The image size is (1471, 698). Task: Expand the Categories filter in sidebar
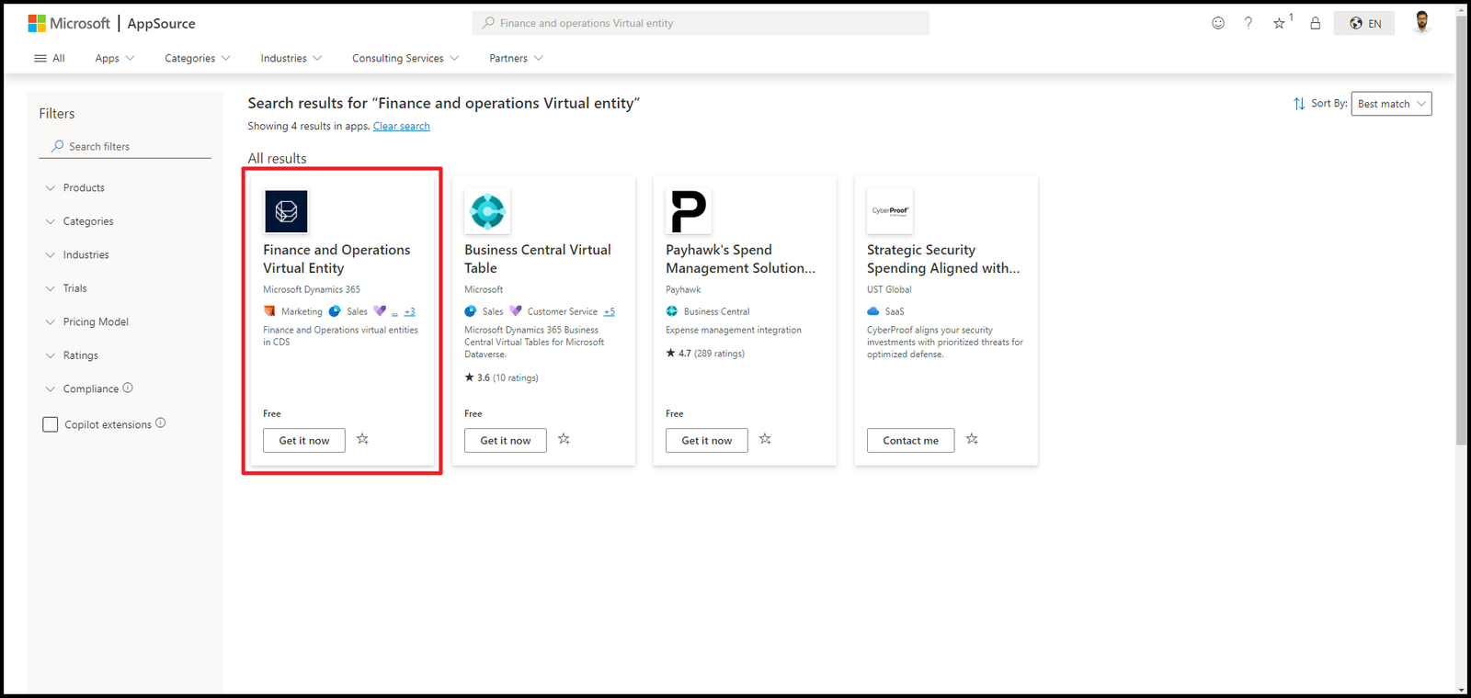click(80, 221)
